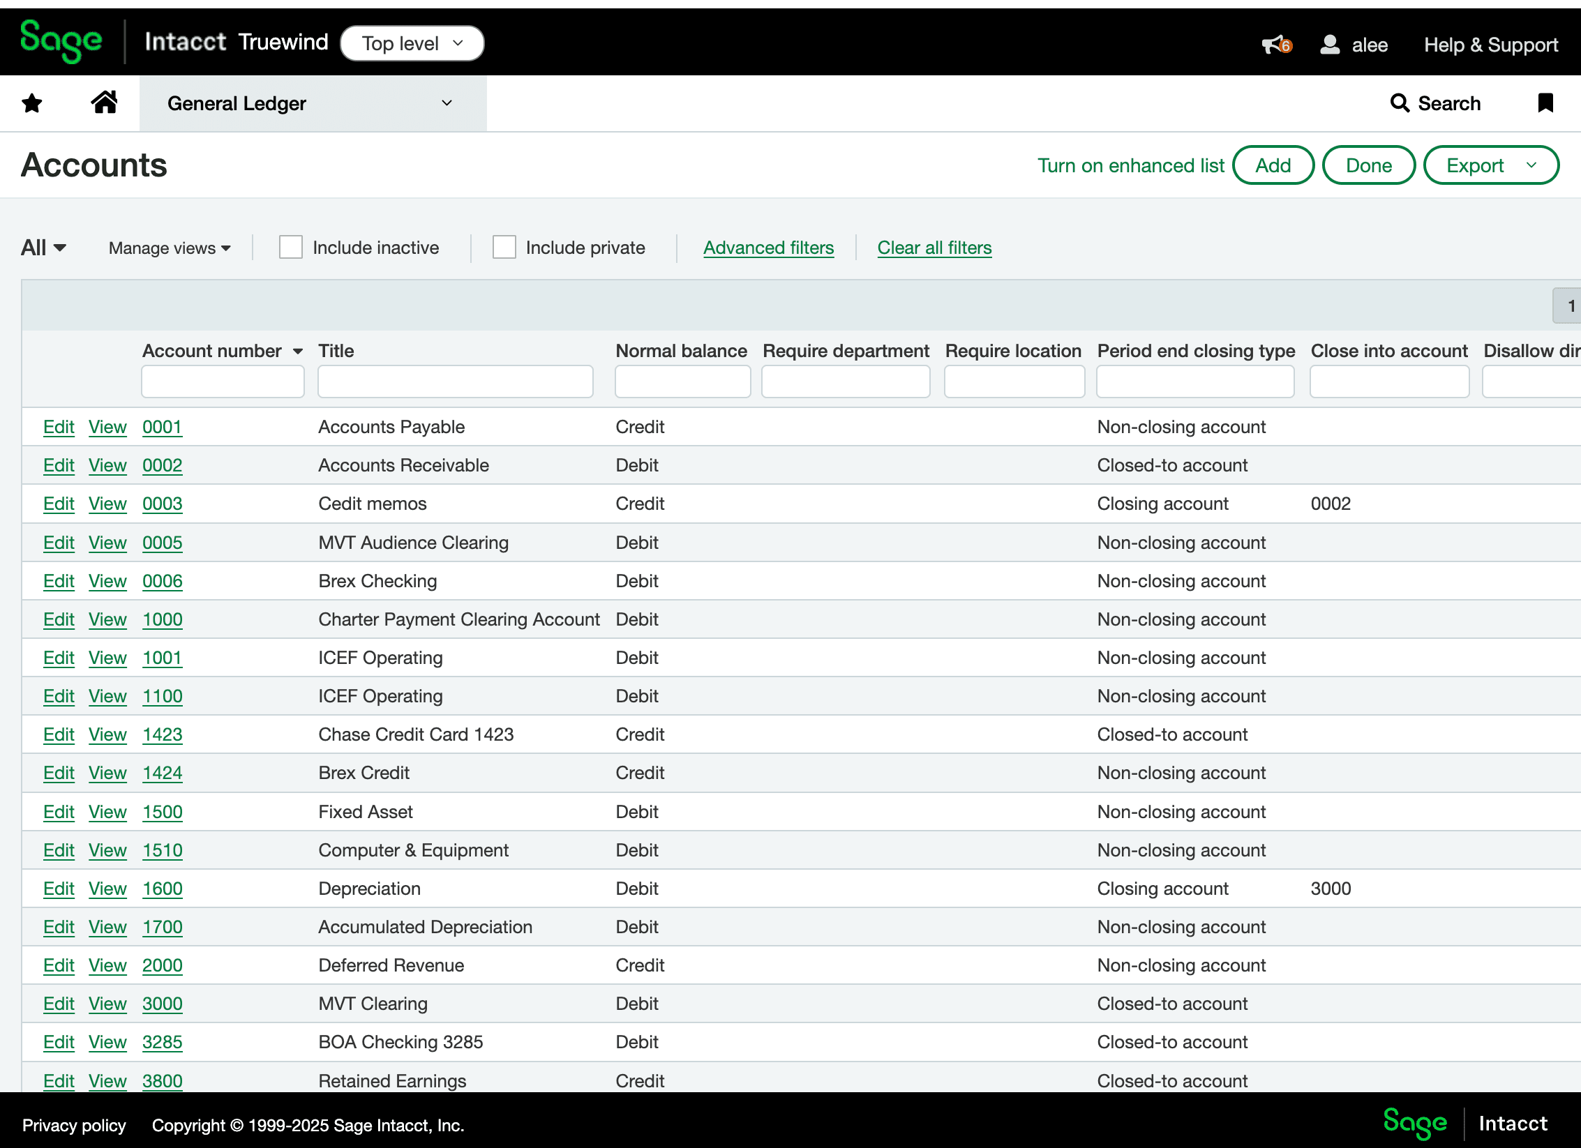The width and height of the screenshot is (1581, 1148).
Task: Select 'Retained Earnings' title cell
Action: [392, 1081]
